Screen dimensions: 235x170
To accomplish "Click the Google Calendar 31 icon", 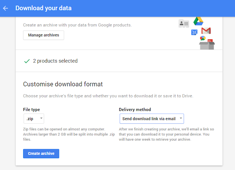I will point(194,32).
